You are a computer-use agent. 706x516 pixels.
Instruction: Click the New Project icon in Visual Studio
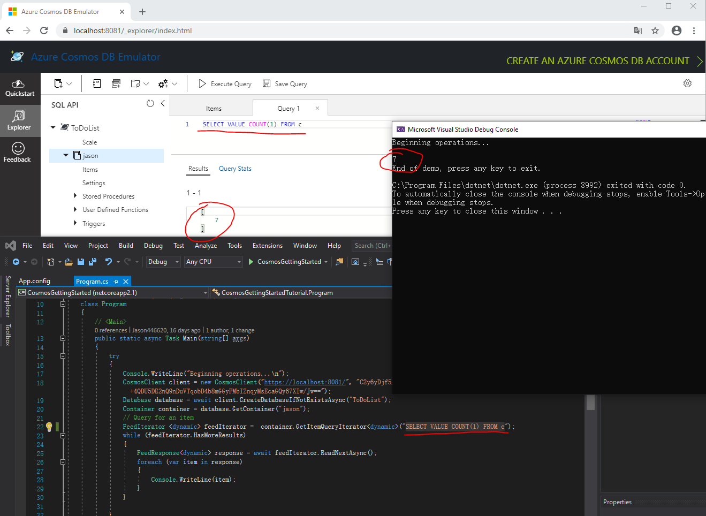[51, 262]
